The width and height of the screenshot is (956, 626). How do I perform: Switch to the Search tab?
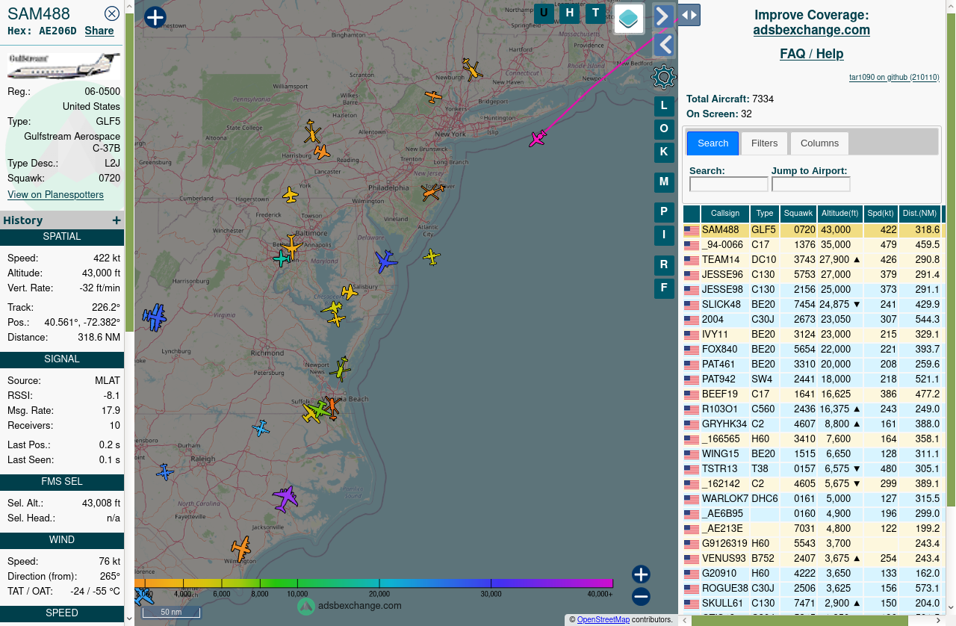[713, 143]
